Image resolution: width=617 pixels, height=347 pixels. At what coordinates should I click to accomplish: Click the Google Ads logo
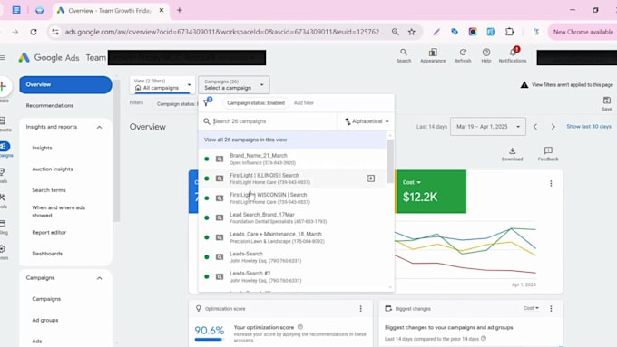[49, 57]
